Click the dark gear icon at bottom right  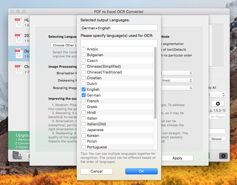click(x=223, y=156)
